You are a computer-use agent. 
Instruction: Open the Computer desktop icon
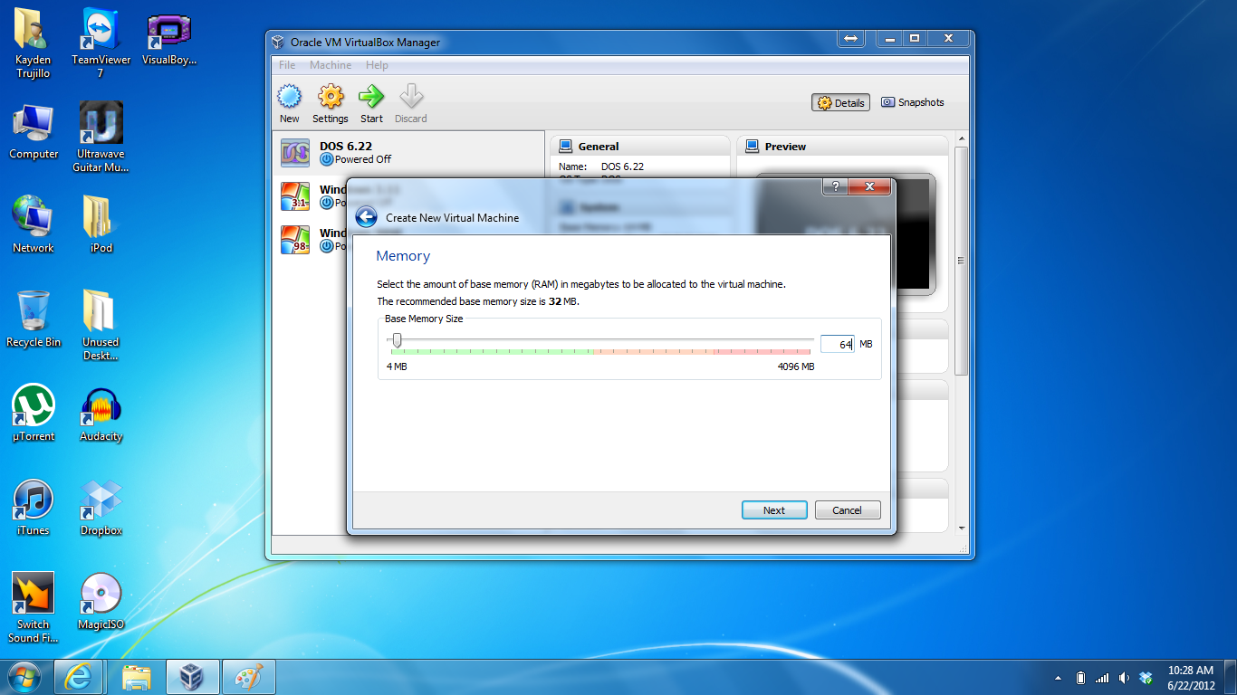[x=34, y=131]
